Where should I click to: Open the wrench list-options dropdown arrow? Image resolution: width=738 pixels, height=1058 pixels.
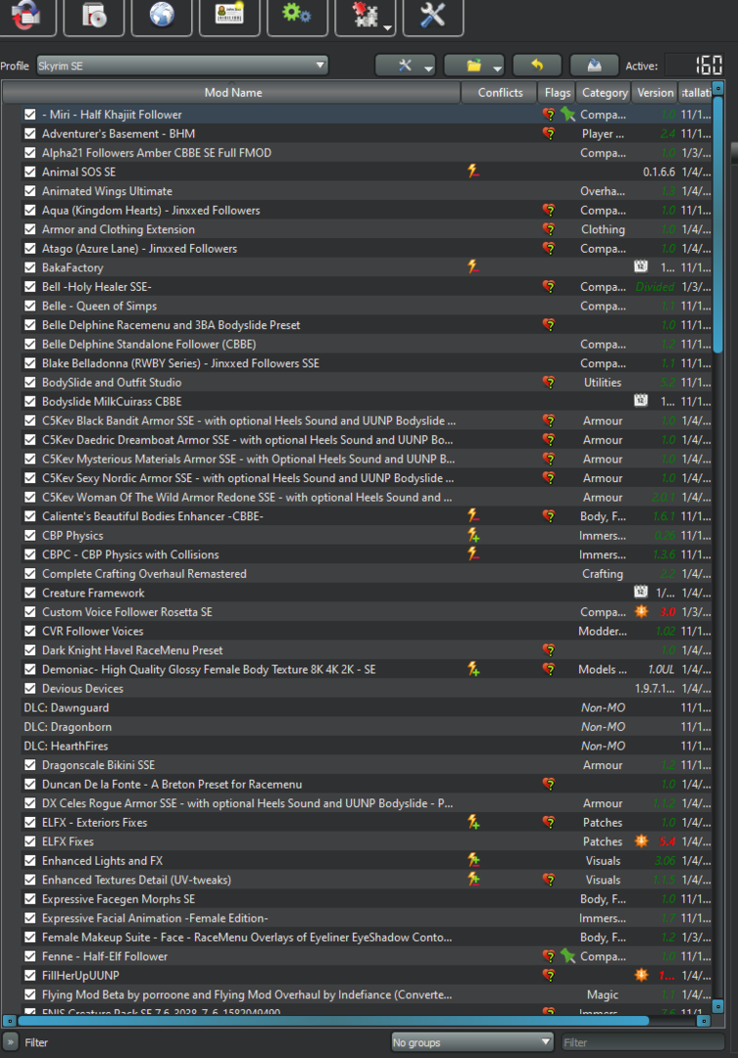[x=428, y=69]
